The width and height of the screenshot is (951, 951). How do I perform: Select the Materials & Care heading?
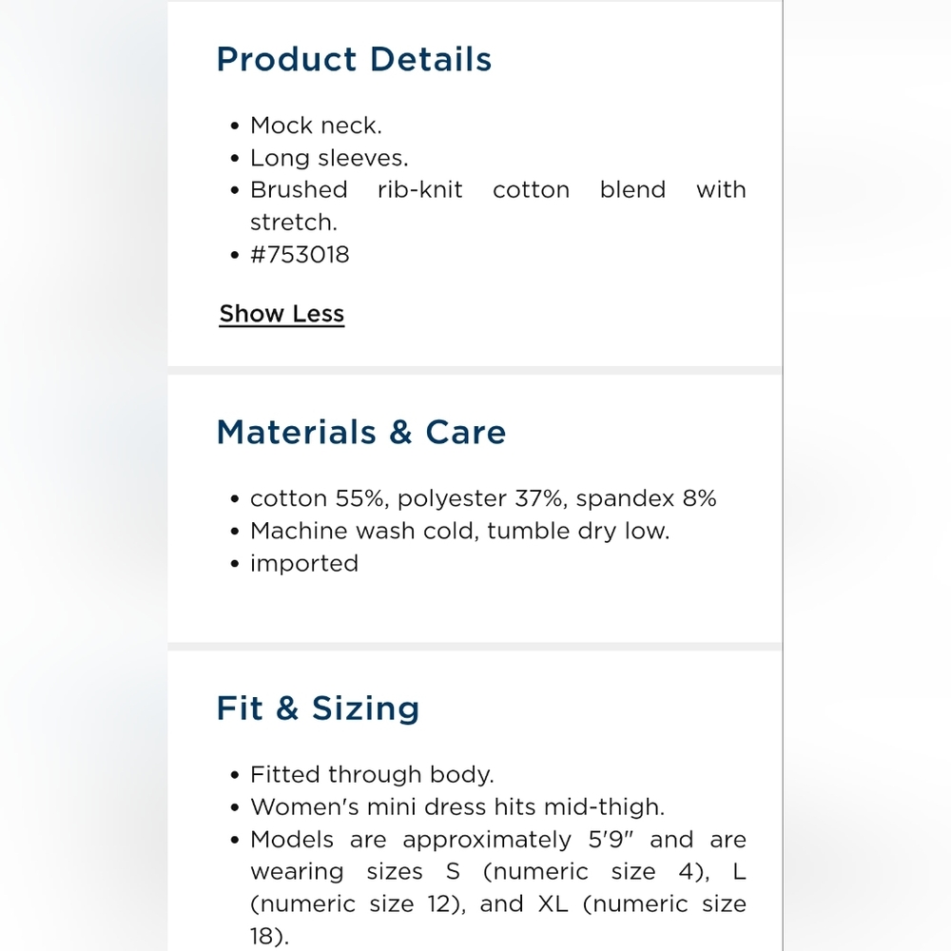(x=360, y=433)
